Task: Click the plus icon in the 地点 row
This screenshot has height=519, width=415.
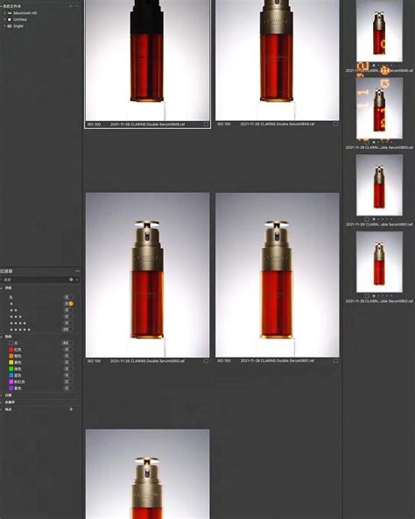Action: [71, 409]
